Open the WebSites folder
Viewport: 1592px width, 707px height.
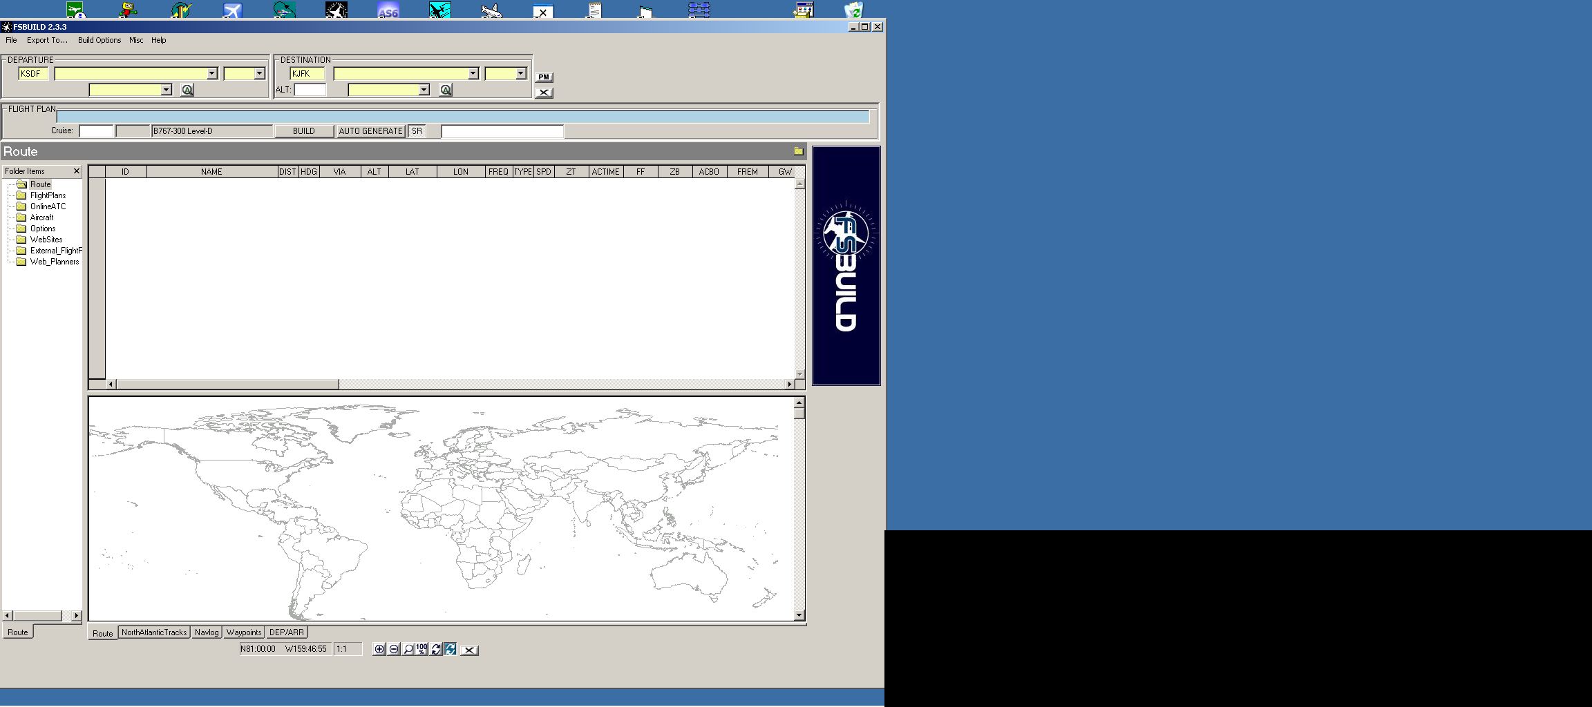coord(46,240)
